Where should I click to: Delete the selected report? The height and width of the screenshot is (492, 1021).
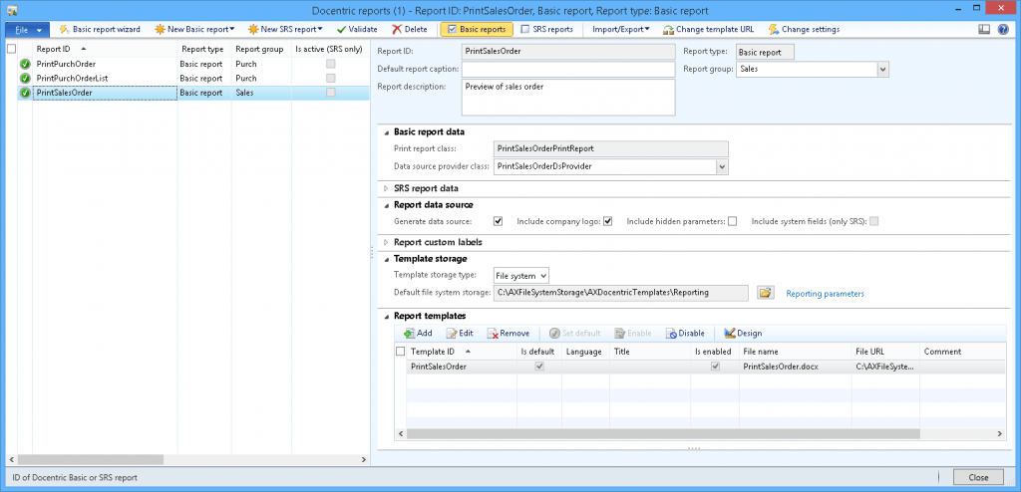(x=410, y=29)
